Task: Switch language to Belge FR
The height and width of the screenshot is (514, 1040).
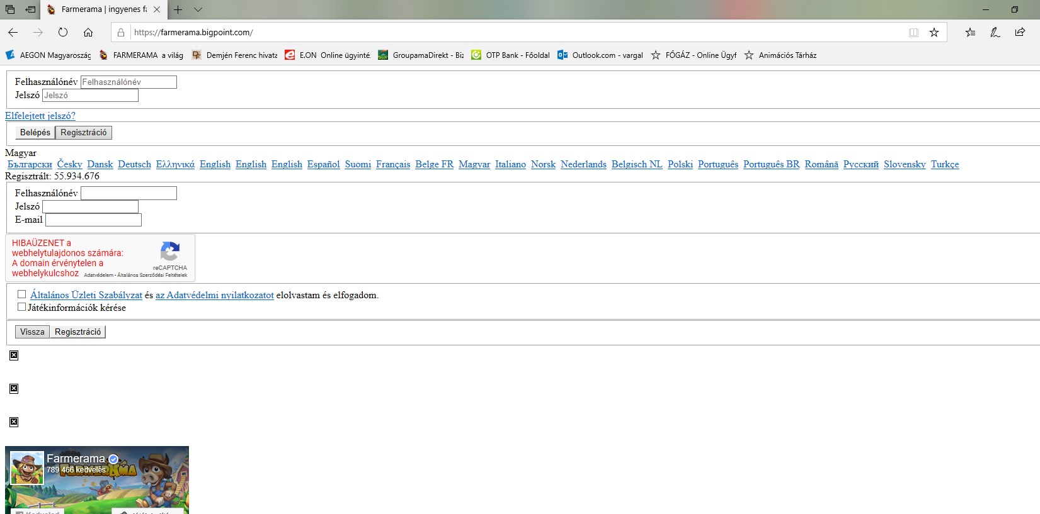Action: tap(434, 164)
